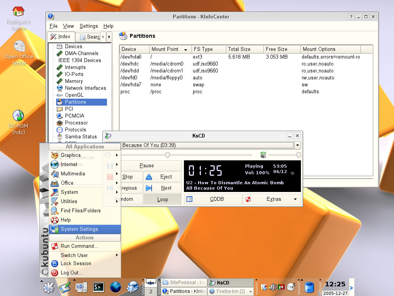Click the pt keyboard layout tray icon
This screenshot has width=394, height=296.
pyautogui.click(x=281, y=287)
